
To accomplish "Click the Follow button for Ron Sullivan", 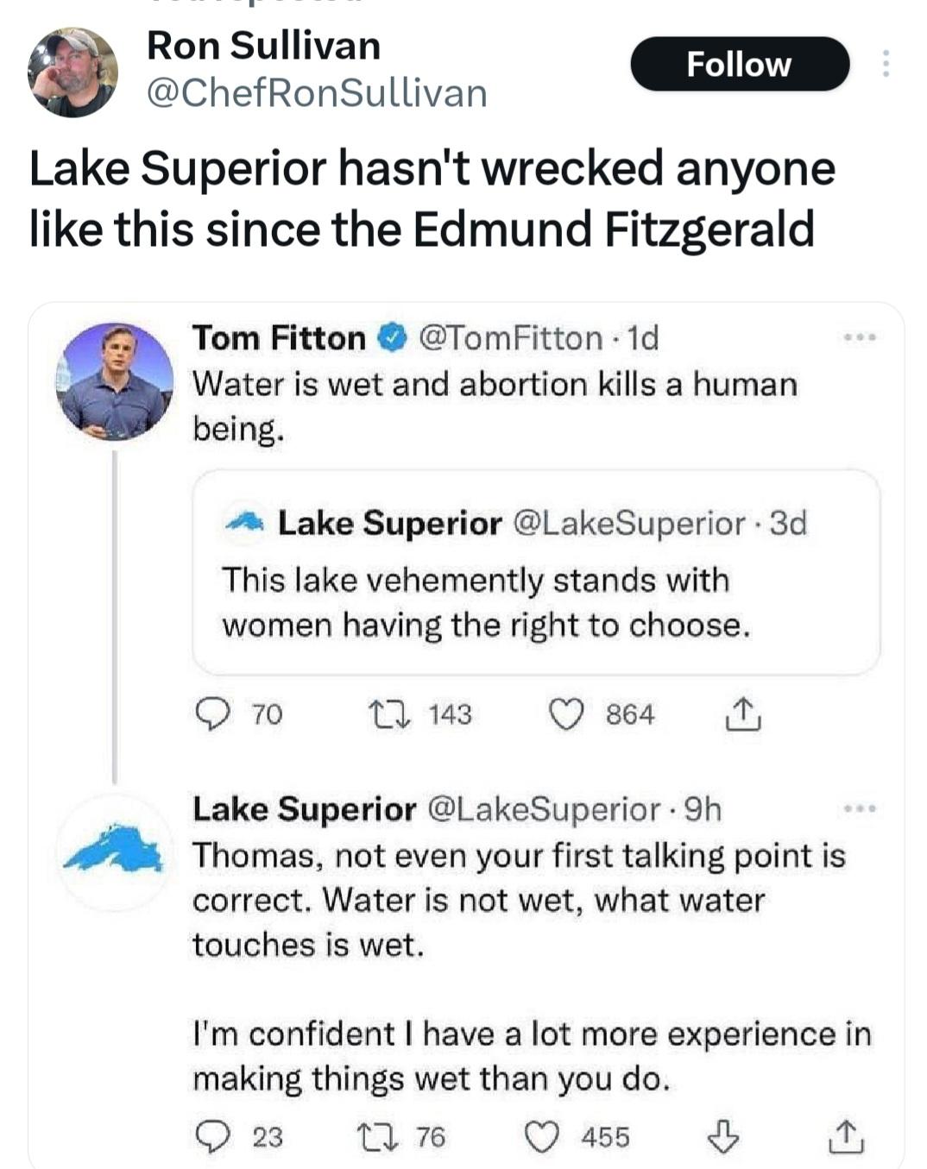I will (x=739, y=65).
